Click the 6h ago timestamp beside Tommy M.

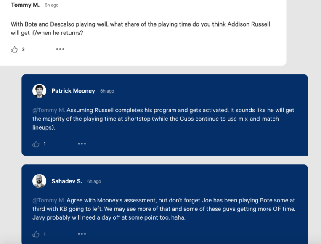click(51, 5)
